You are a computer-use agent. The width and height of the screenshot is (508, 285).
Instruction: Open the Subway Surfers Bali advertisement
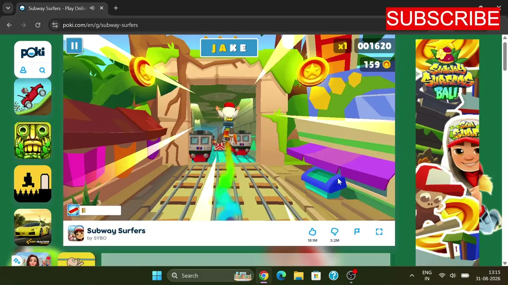click(447, 152)
